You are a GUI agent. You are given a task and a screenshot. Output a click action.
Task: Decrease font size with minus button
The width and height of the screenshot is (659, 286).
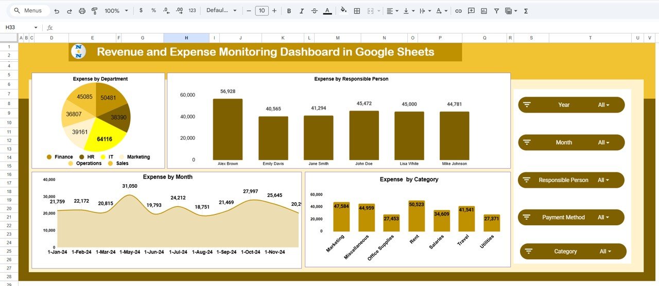(x=249, y=11)
